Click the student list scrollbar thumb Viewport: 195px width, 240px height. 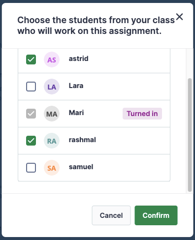click(190, 135)
